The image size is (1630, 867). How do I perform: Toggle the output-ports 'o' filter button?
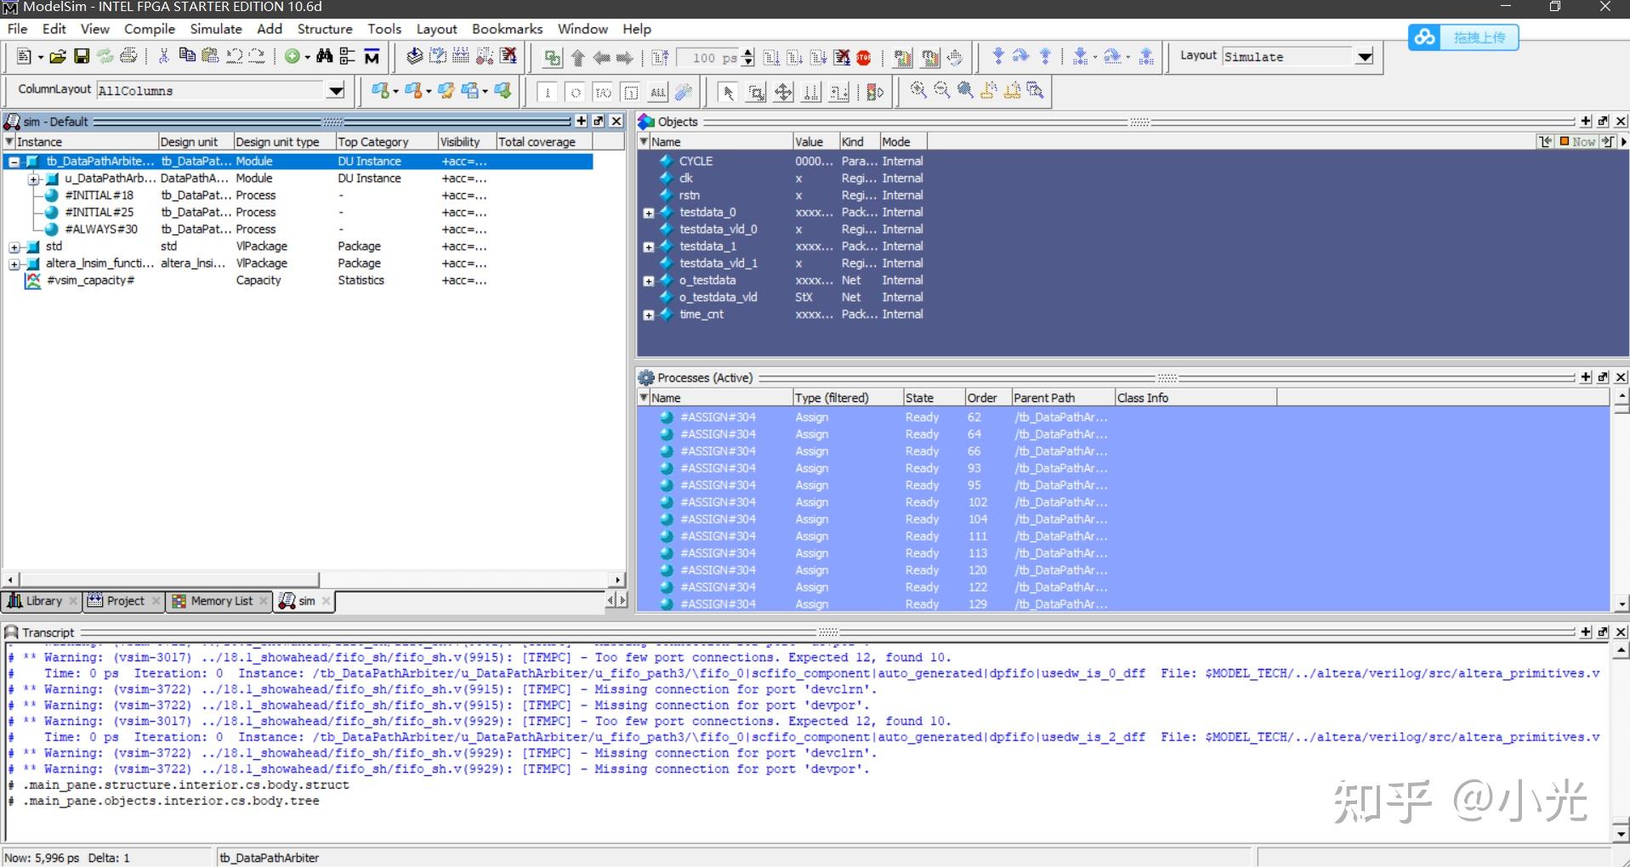pyautogui.click(x=576, y=92)
